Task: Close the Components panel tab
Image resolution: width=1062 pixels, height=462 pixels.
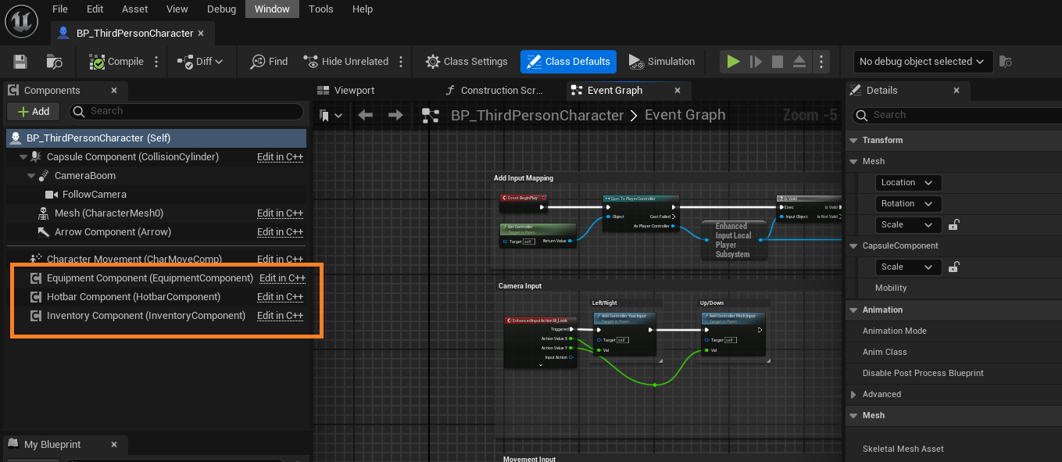Action: tap(114, 91)
